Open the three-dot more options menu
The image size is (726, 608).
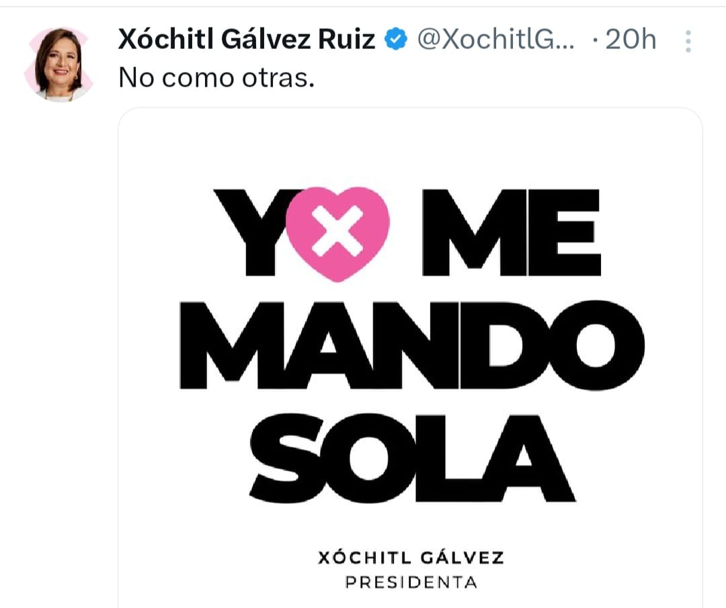click(688, 42)
